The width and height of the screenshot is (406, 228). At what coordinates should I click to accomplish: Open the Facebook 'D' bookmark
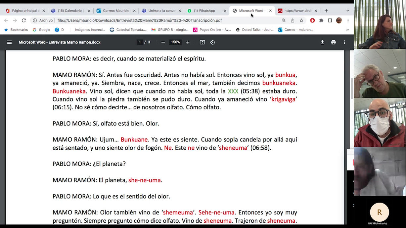coord(59,30)
